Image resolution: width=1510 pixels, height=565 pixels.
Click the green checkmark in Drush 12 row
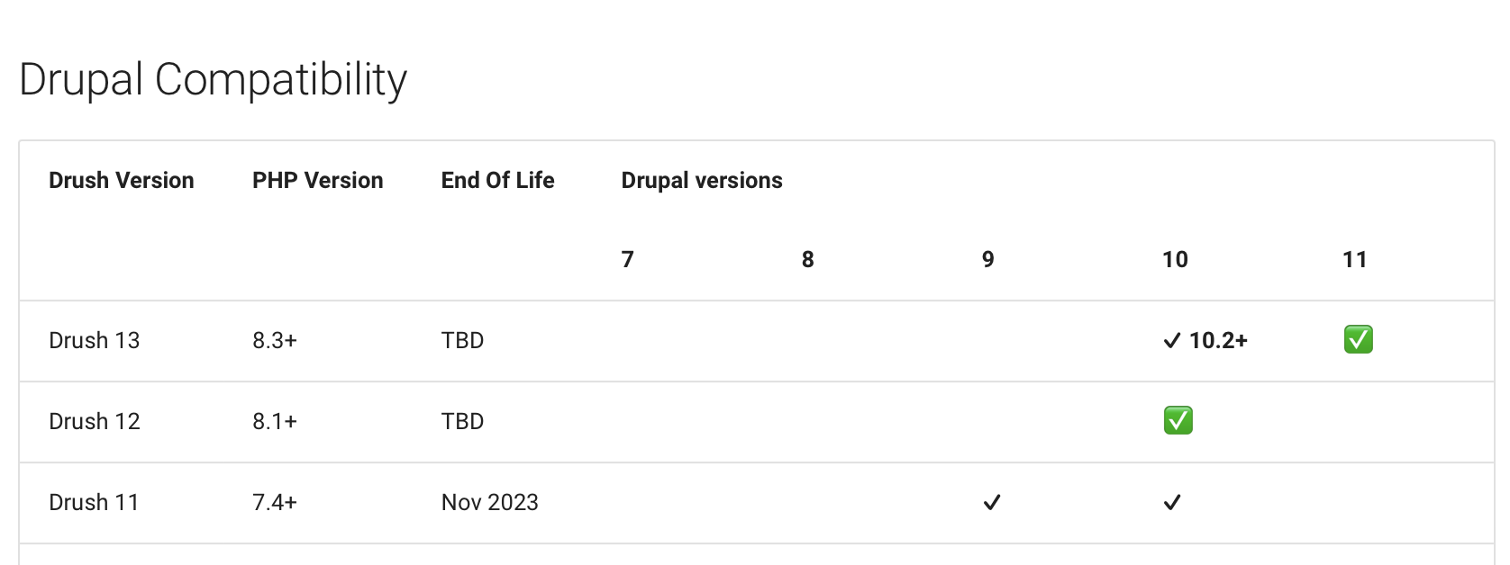click(1178, 420)
